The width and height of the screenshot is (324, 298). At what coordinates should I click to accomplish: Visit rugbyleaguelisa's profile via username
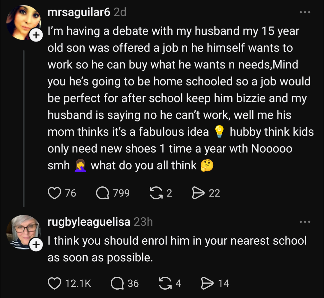(x=89, y=222)
